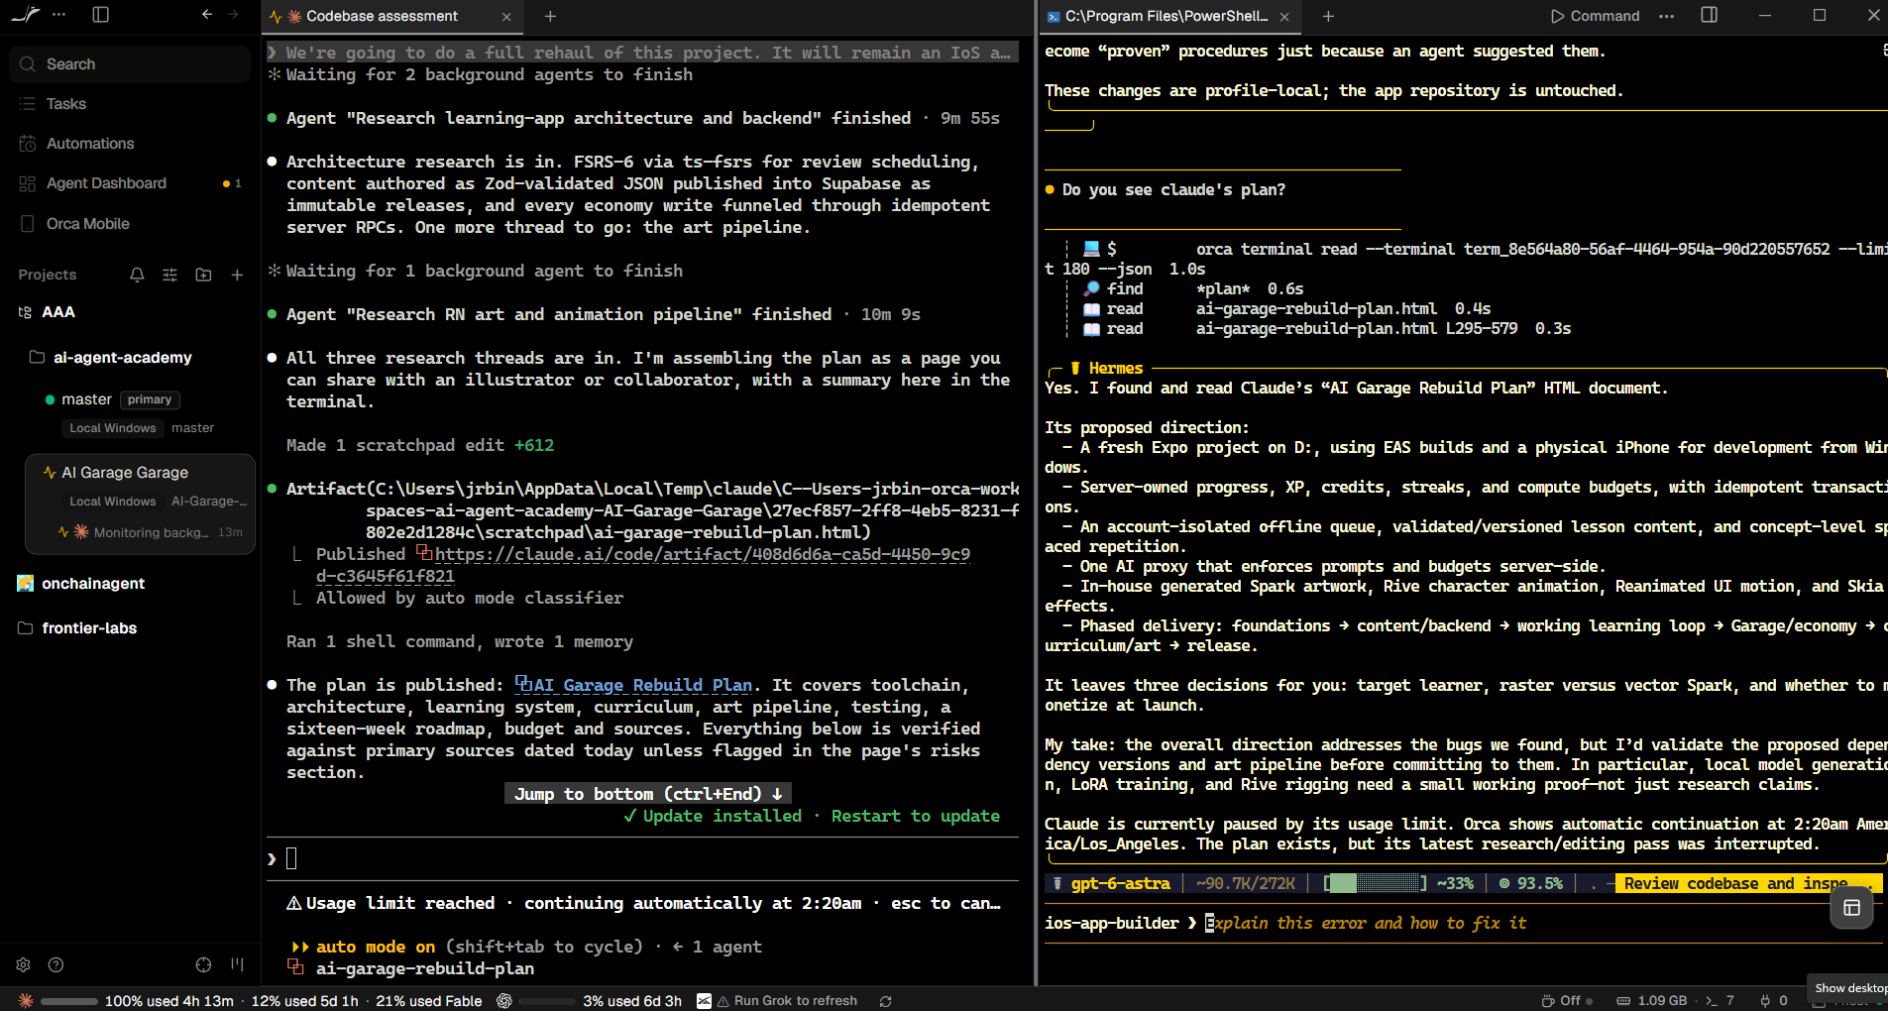
Task: Click the Off status indicator in status bar
Action: (x=1567, y=1000)
